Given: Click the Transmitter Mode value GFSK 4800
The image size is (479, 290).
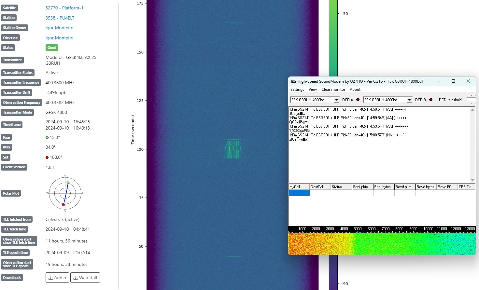Looking at the screenshot, I should coord(56,112).
